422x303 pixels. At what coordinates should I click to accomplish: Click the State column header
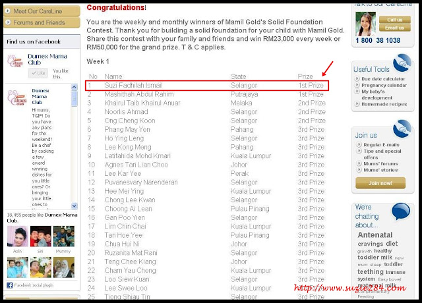(239, 76)
